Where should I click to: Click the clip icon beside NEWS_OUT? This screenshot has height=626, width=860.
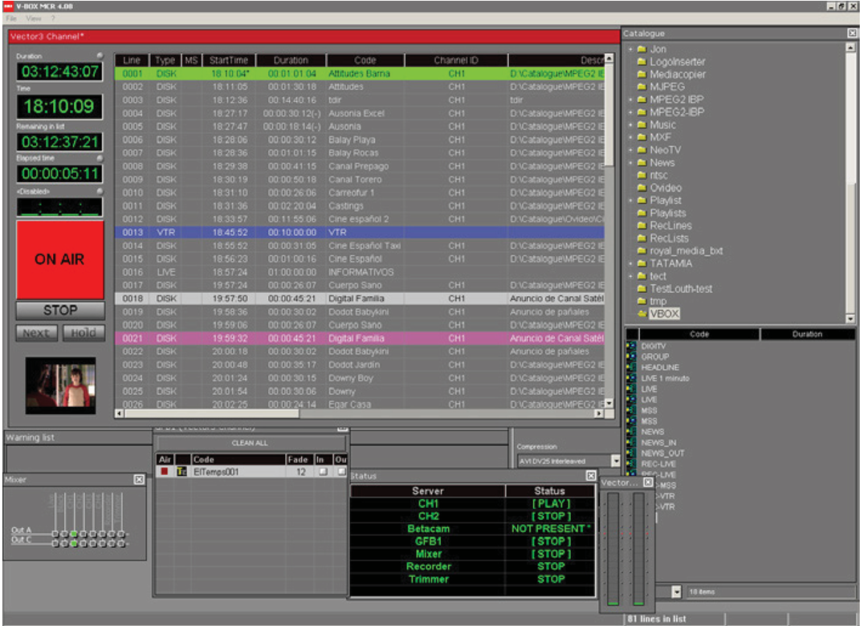coord(631,453)
